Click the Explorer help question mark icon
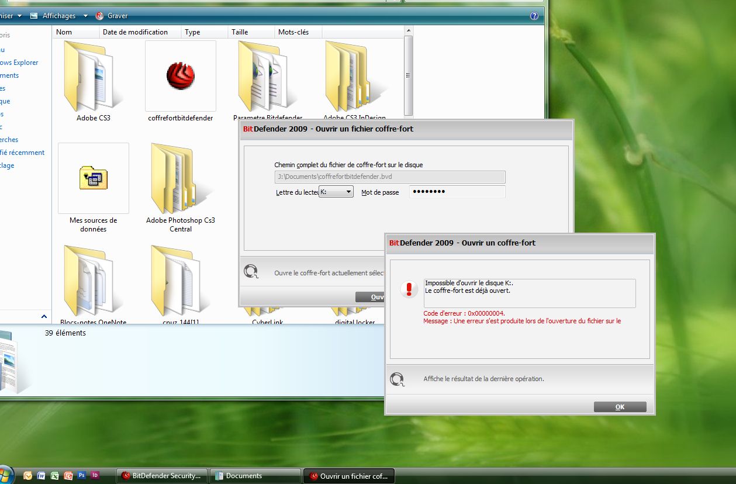 pyautogui.click(x=534, y=16)
